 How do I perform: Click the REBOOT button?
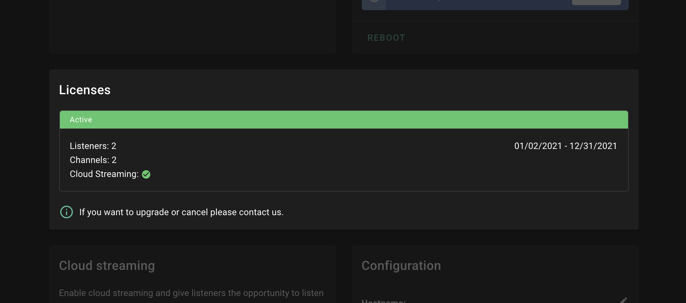[386, 38]
